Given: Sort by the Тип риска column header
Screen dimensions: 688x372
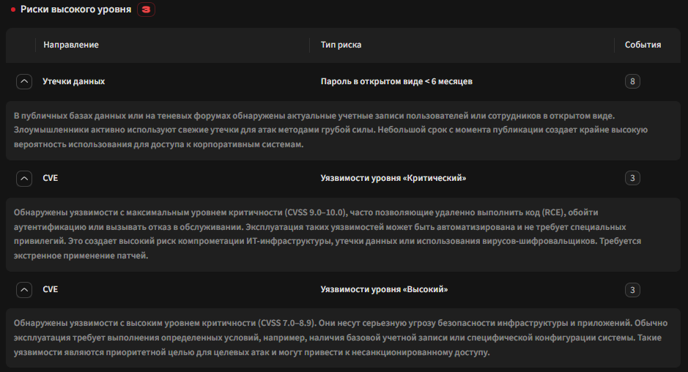Looking at the screenshot, I should (x=341, y=45).
